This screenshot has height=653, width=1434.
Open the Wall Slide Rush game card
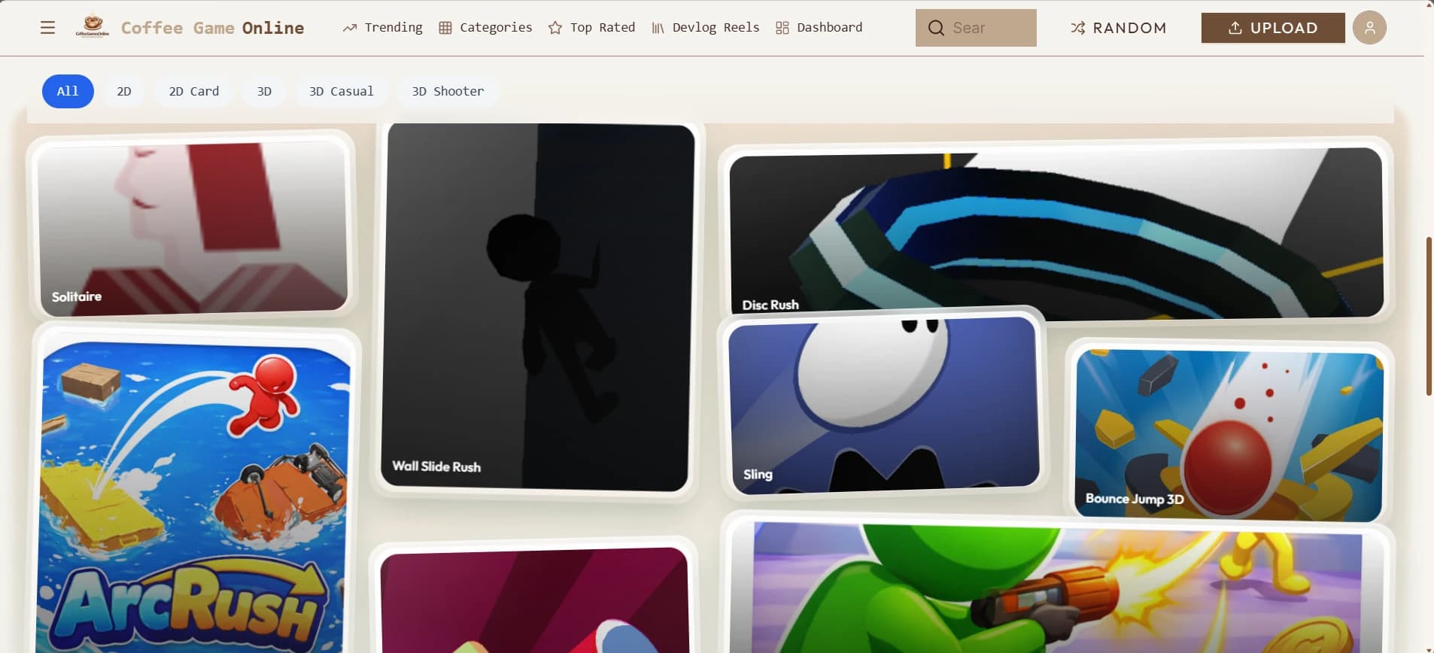click(537, 308)
